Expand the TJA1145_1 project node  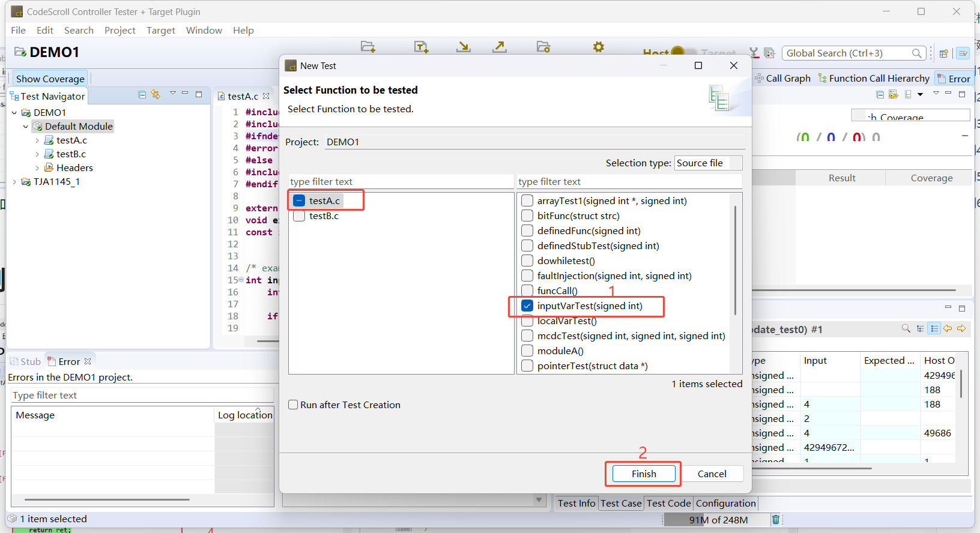point(14,182)
